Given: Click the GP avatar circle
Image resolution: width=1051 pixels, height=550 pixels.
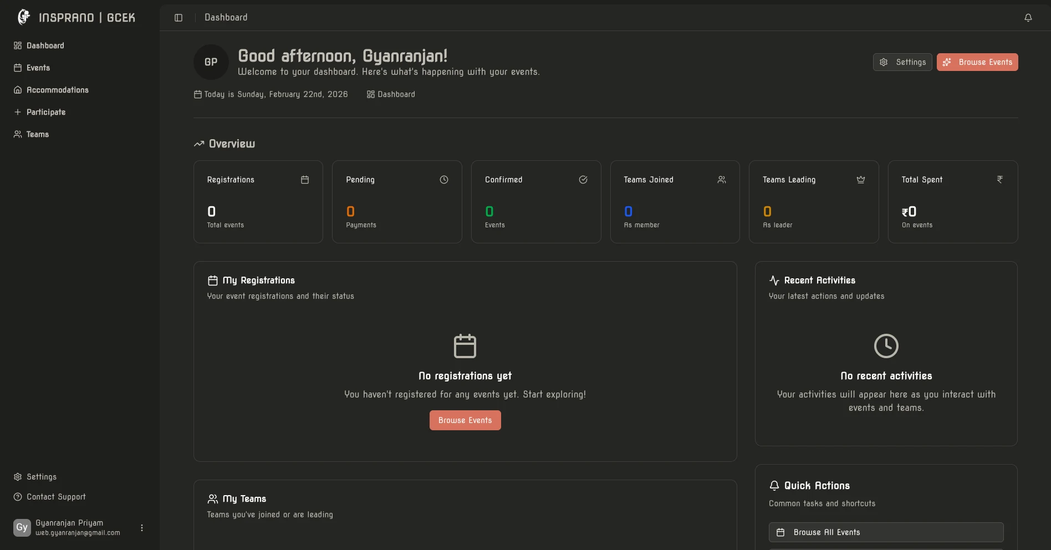Looking at the screenshot, I should (211, 62).
